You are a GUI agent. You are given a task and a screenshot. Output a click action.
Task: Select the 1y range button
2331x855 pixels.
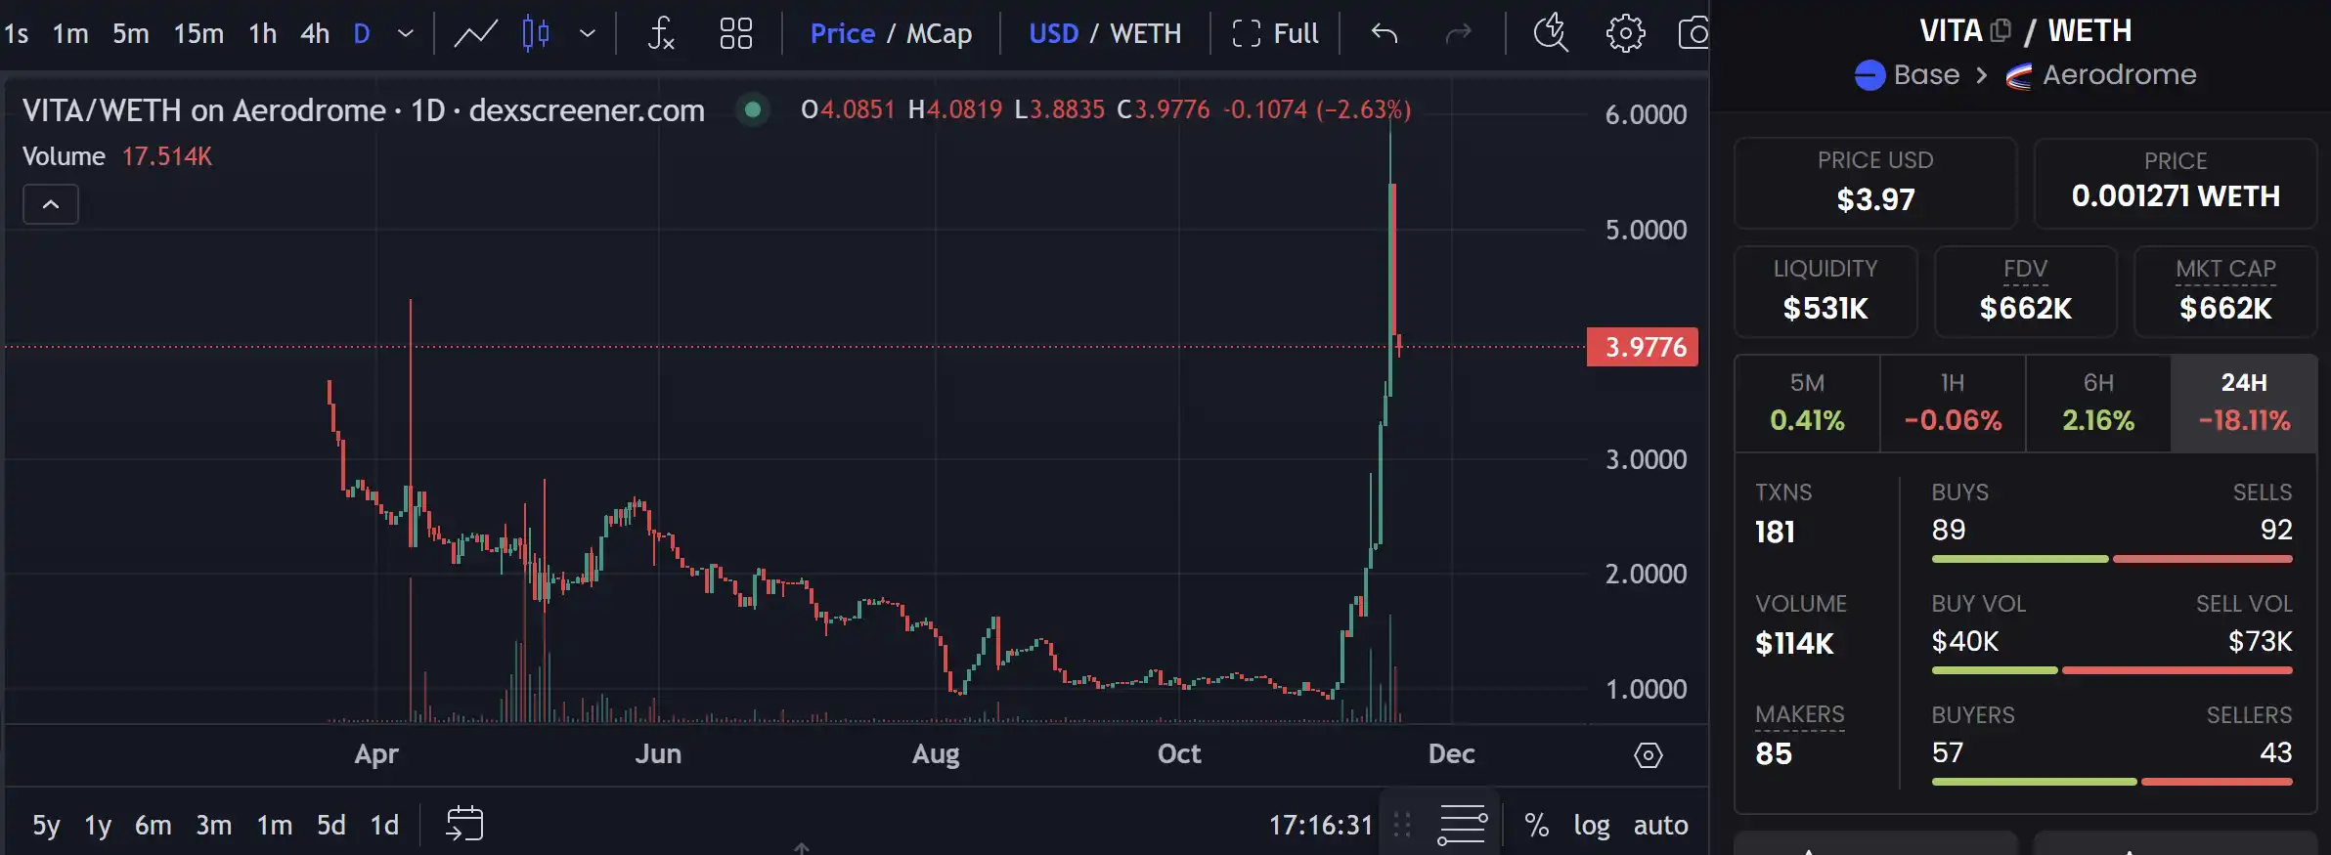(x=97, y=824)
